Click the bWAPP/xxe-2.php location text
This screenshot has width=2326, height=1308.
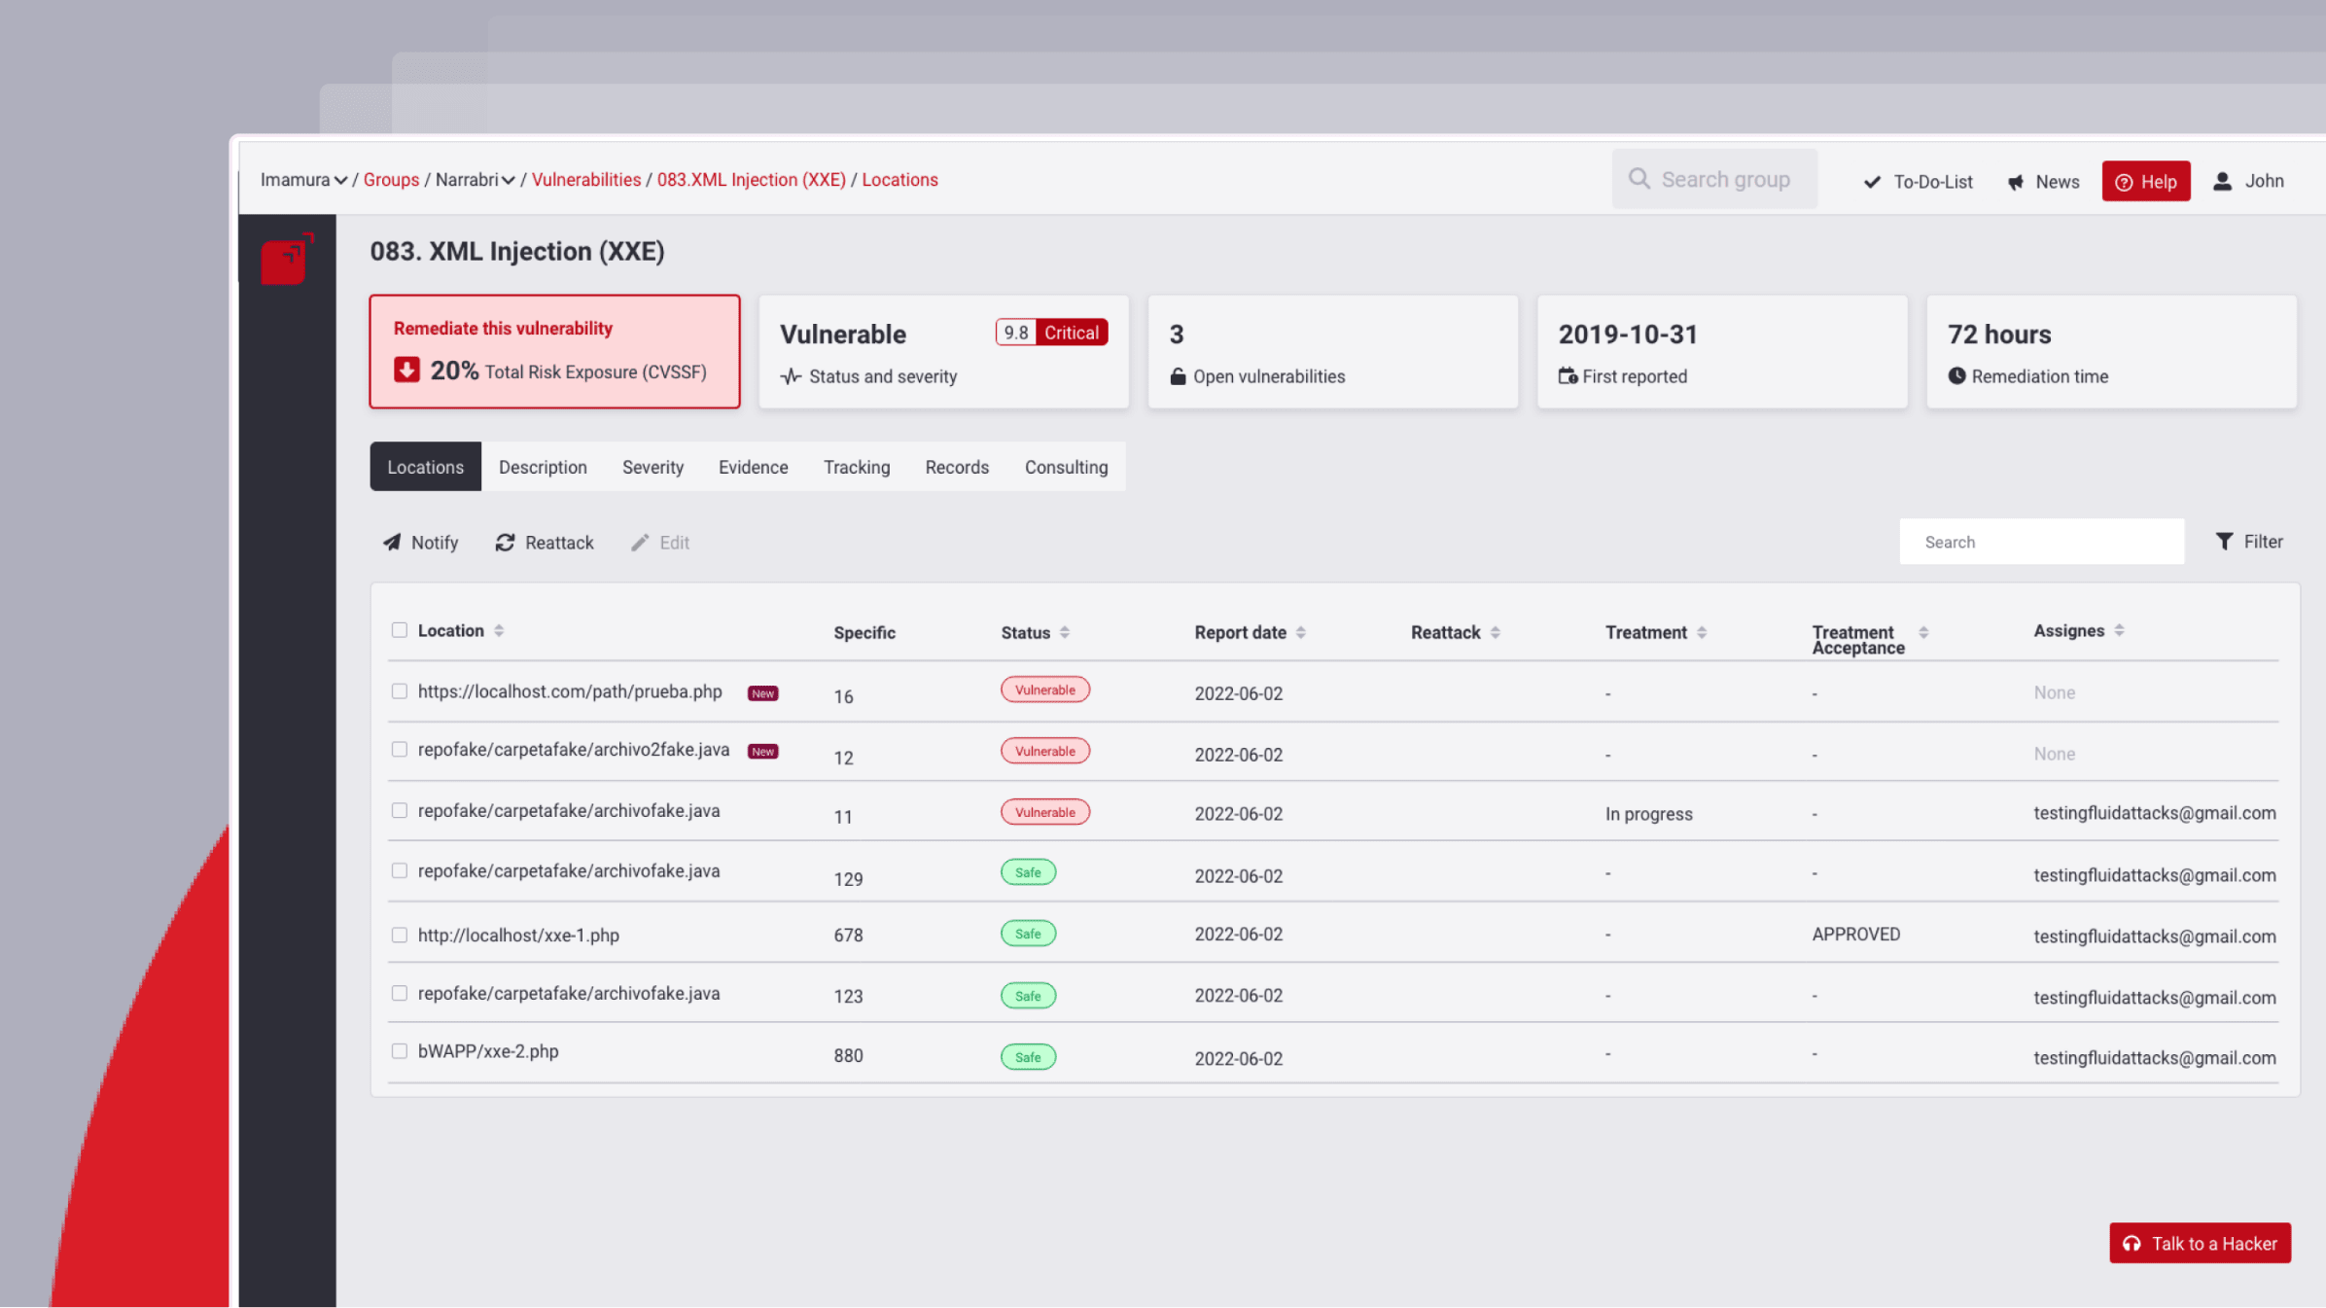488,1052
